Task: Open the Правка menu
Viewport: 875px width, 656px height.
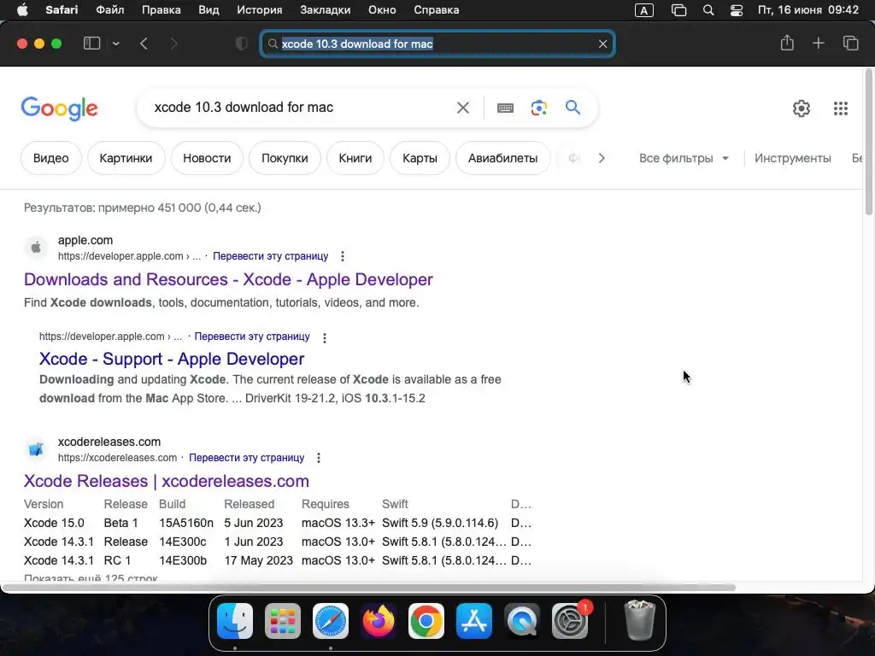Action: [x=161, y=10]
